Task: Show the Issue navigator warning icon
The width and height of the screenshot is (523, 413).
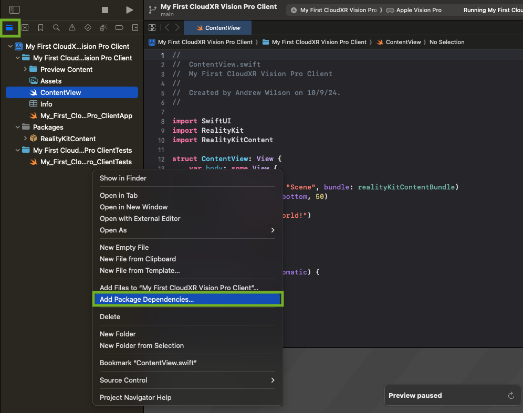Action: pyautogui.click(x=72, y=28)
